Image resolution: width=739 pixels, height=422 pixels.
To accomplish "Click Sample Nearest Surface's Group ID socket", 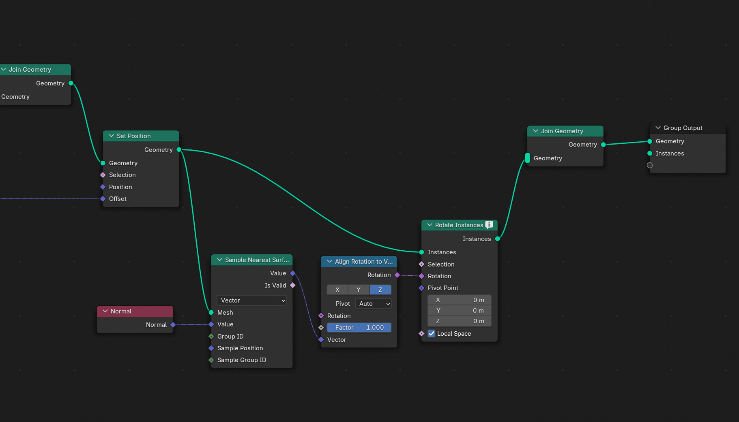I will coord(211,337).
